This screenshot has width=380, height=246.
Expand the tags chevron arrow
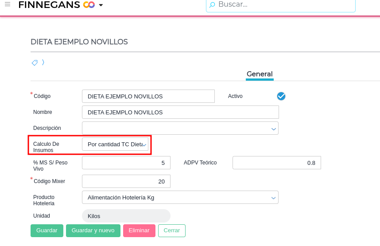(43, 62)
